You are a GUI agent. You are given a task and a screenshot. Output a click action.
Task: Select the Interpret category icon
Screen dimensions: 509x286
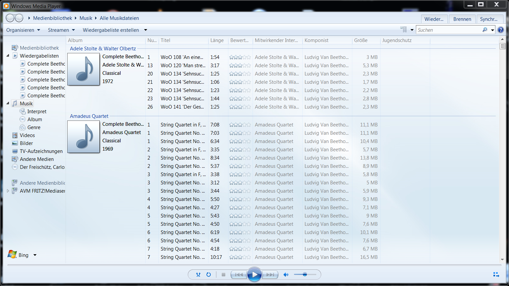tap(23, 112)
